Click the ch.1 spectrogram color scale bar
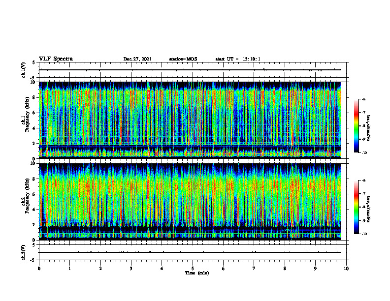The height and width of the screenshot is (301, 390). (x=356, y=126)
